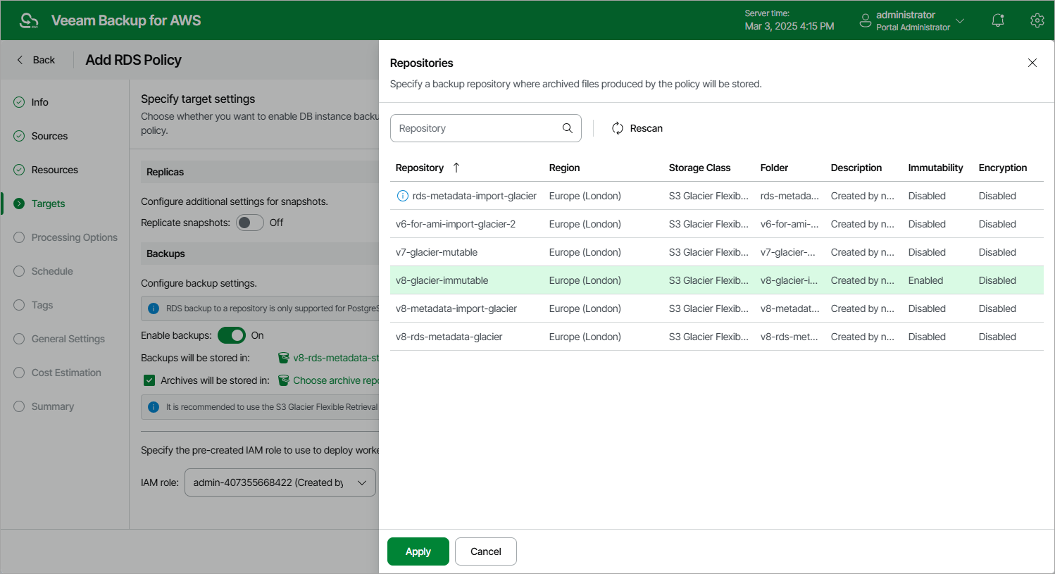1055x574 pixels.
Task: Click the search magnifier icon
Action: click(x=567, y=128)
